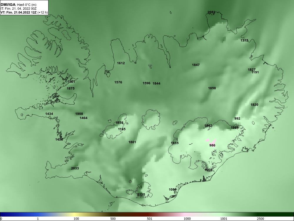The width and height of the screenshot is (294, 221).
Task: Select the 1875 value
Action: pyautogui.click(x=71, y=88)
